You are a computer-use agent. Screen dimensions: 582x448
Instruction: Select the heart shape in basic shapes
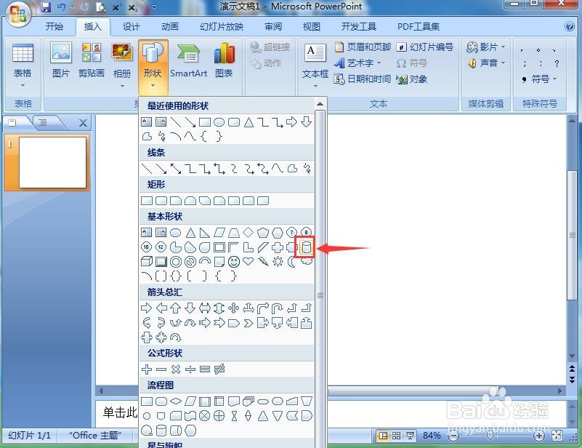point(248,262)
